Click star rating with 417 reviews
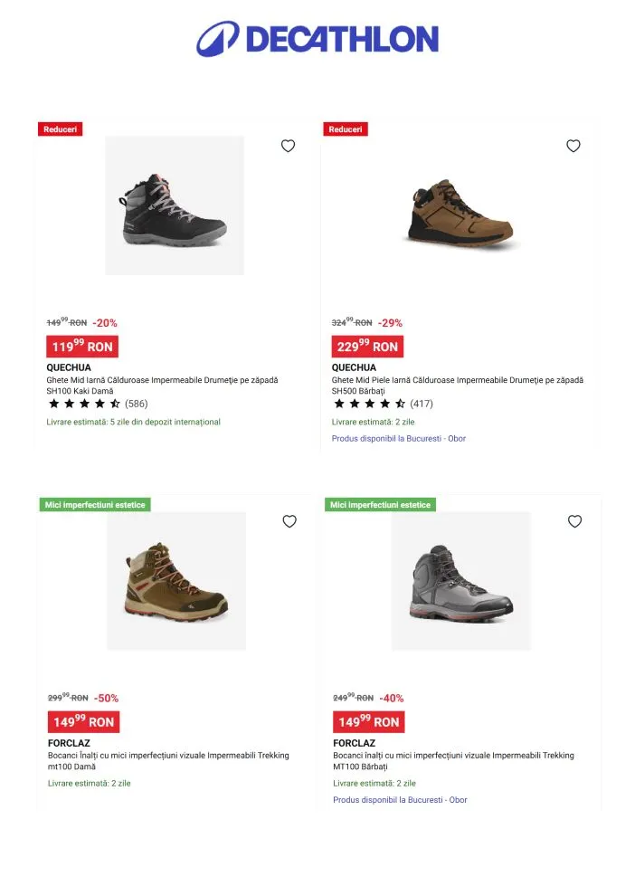635x886 pixels. click(x=369, y=404)
